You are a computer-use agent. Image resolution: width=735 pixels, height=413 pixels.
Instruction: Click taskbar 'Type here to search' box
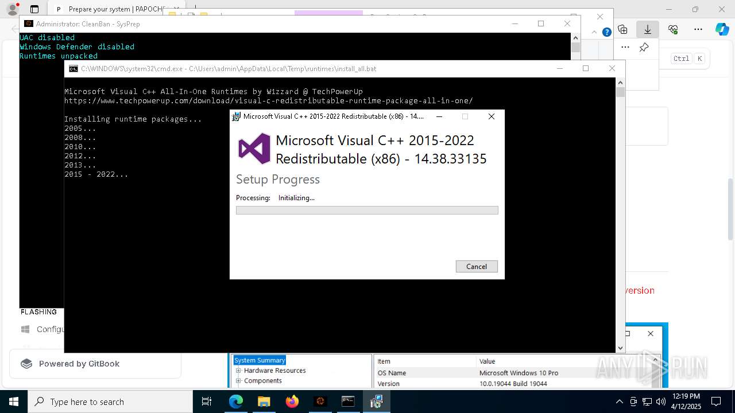point(110,402)
